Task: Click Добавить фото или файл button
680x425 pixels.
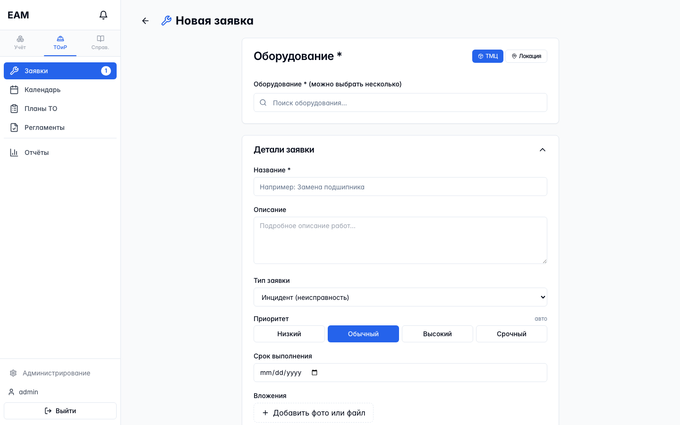Action: coord(314,413)
